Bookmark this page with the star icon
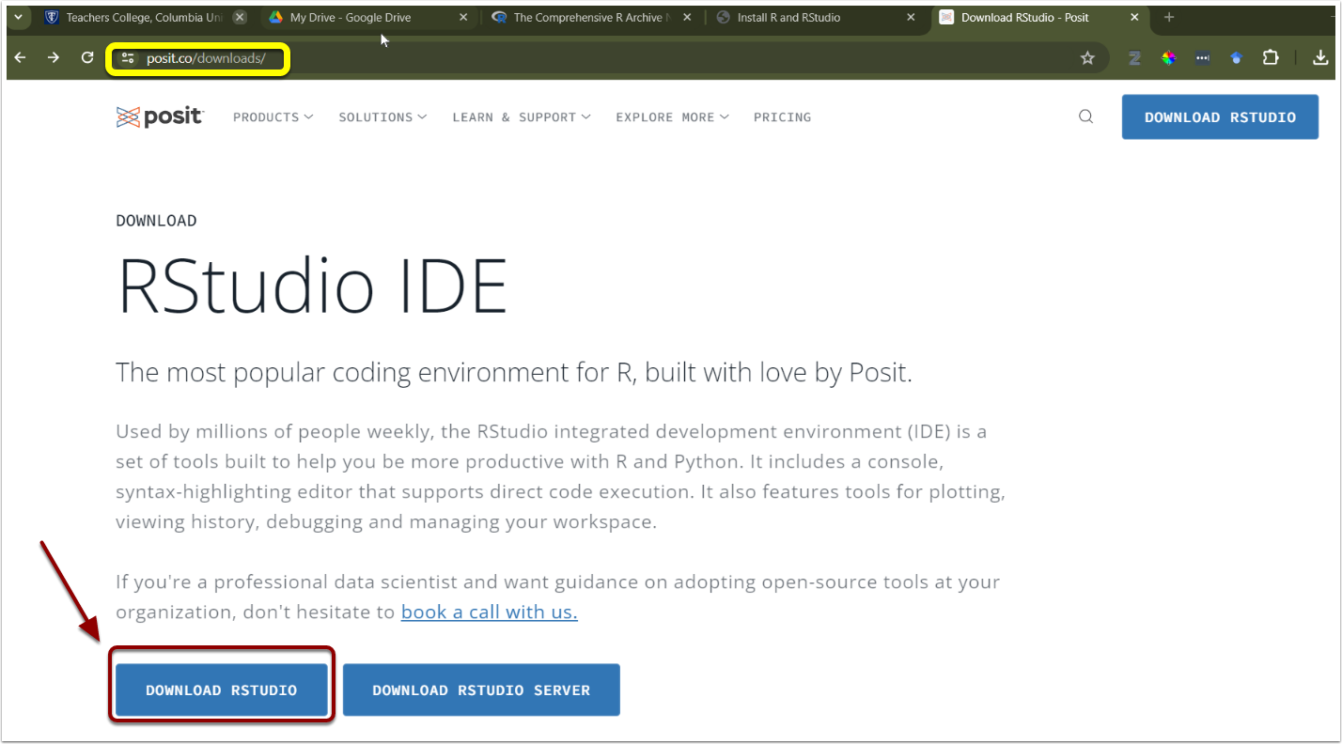 [x=1087, y=58]
